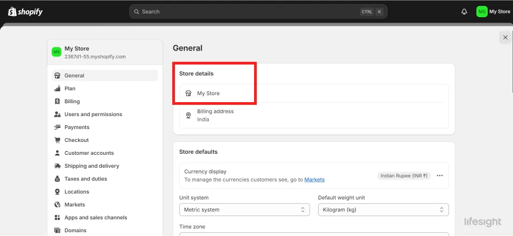Click the Markets globe icon
Screen dimensions: 513x236
(x=57, y=205)
